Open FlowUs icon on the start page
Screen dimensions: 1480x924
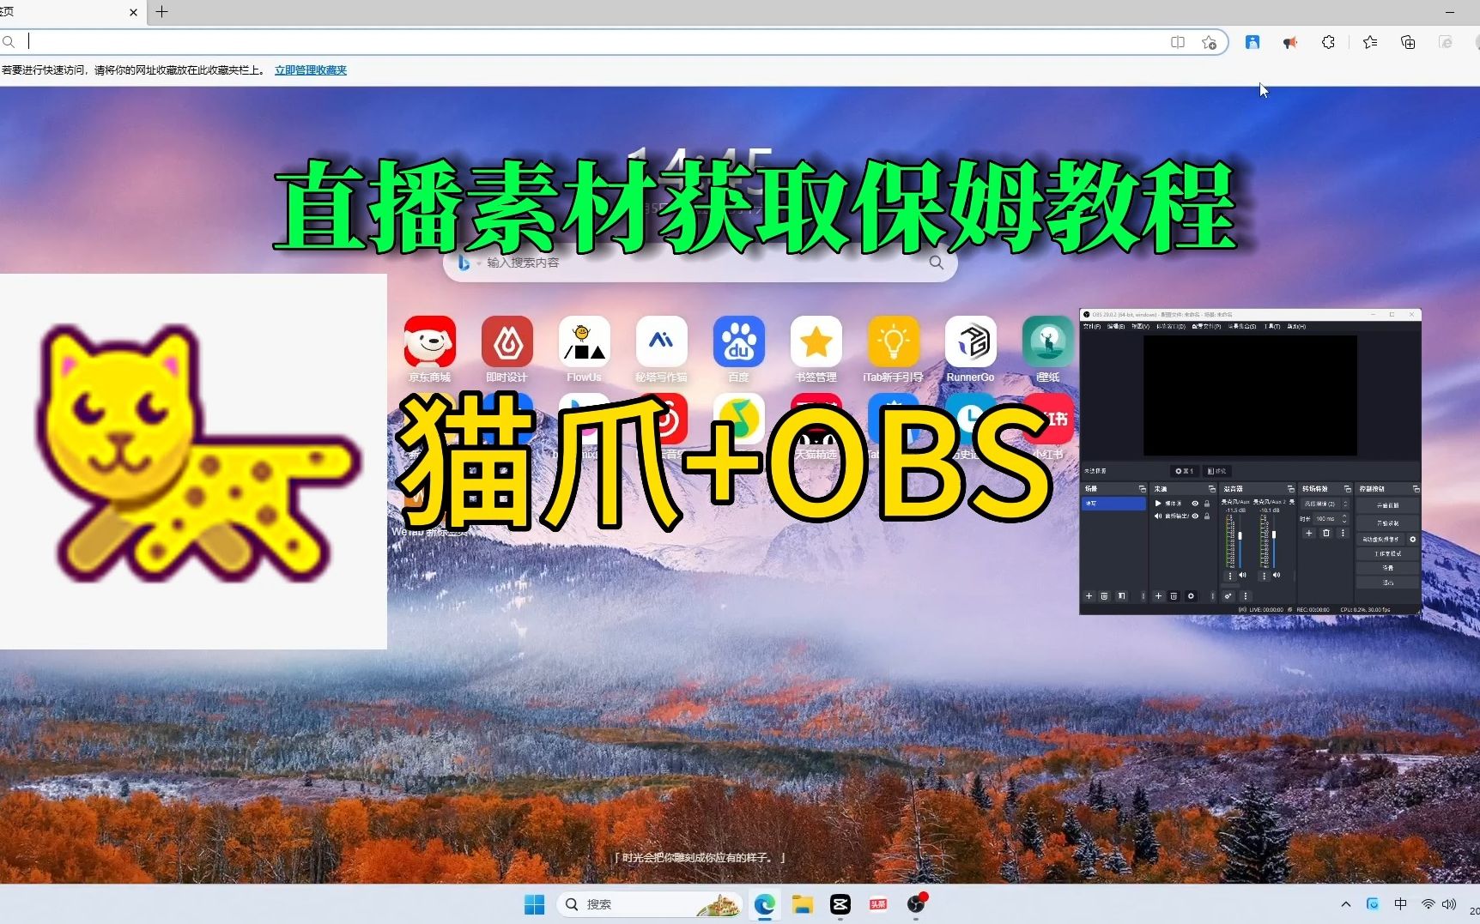point(584,341)
